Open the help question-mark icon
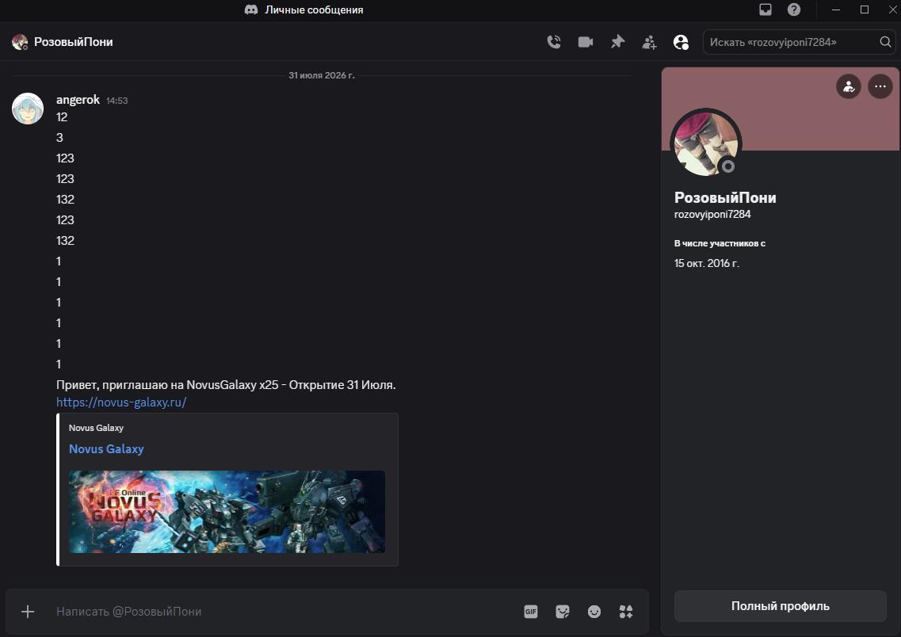This screenshot has height=637, width=901. pyautogui.click(x=794, y=10)
